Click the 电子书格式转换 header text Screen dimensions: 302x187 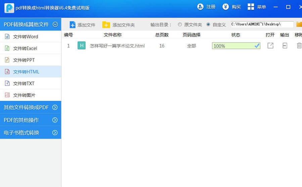pos(21,133)
